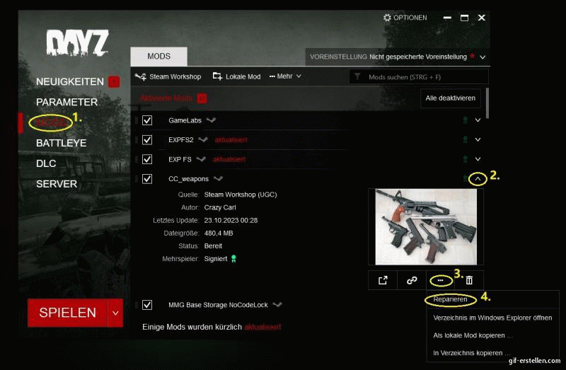Open the Mods sidebar section

point(51,122)
